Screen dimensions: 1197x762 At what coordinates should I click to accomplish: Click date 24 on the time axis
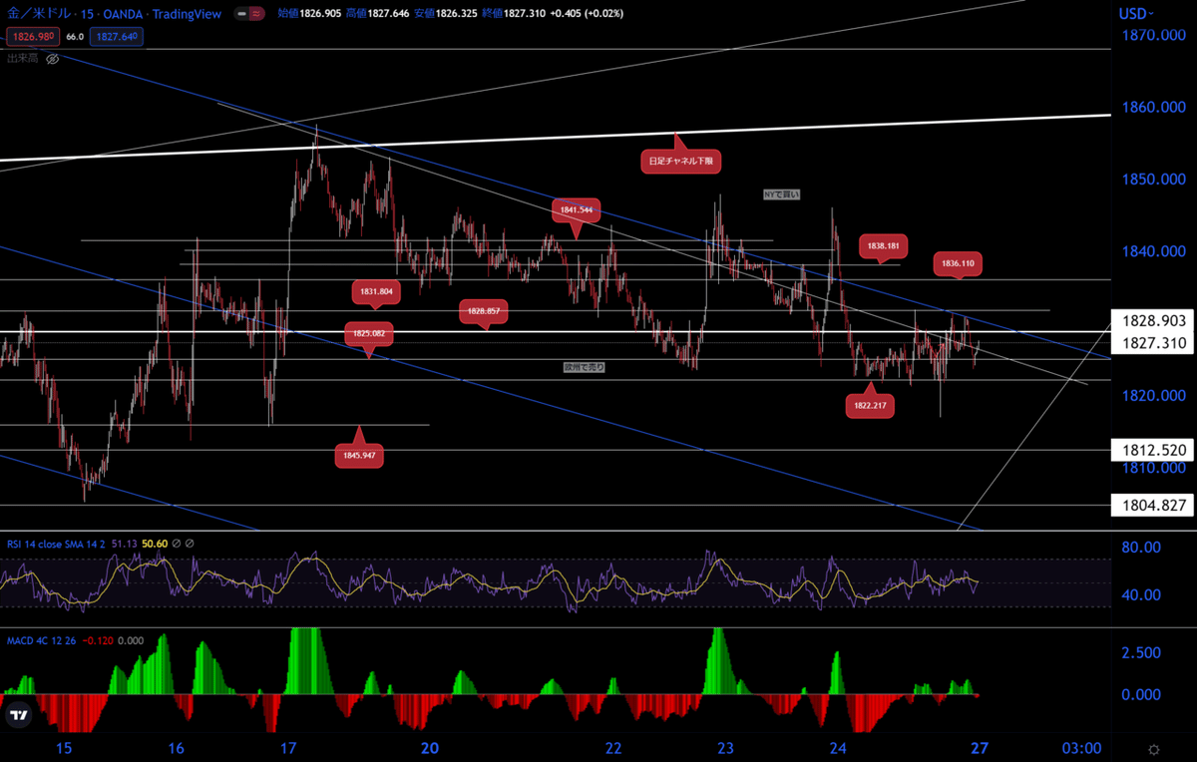[x=838, y=748]
